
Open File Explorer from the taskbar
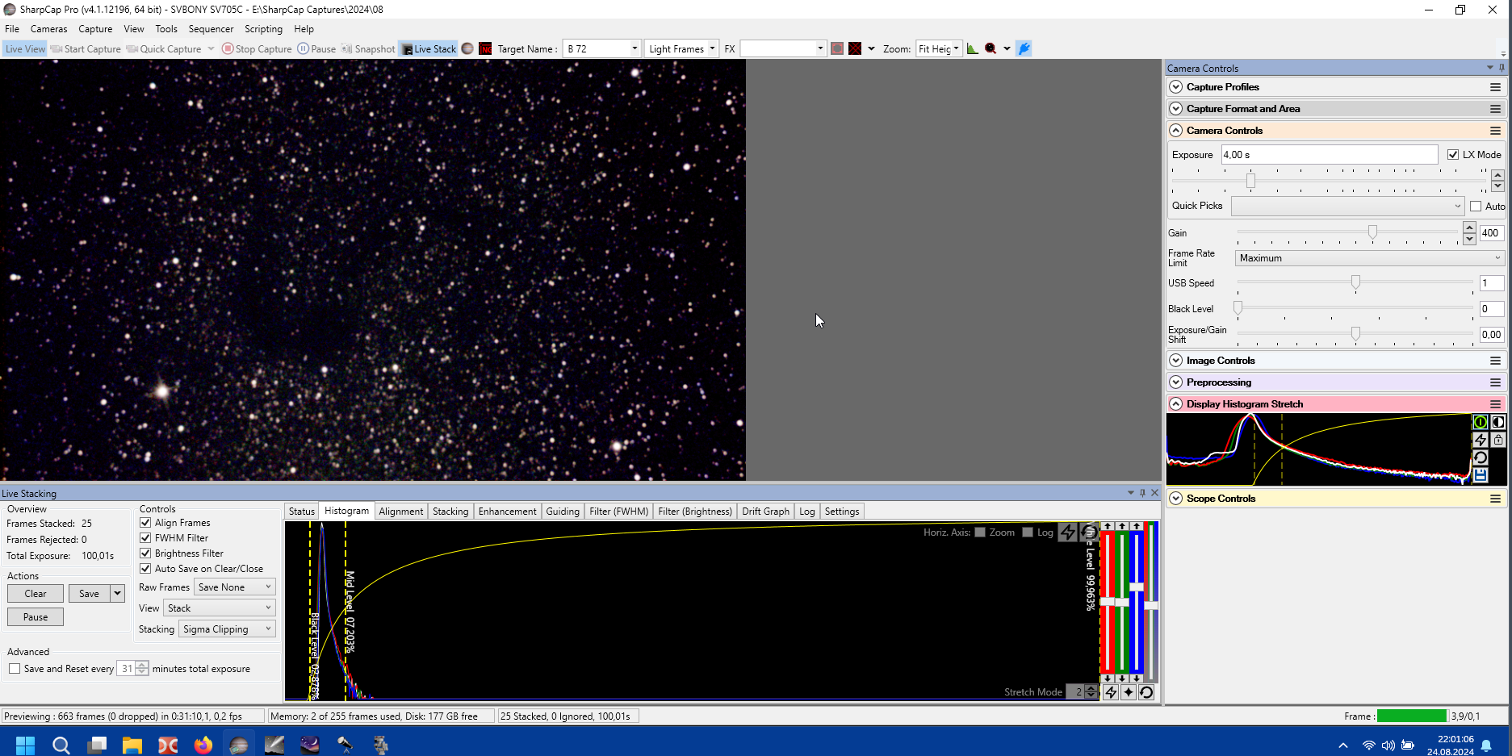click(132, 745)
